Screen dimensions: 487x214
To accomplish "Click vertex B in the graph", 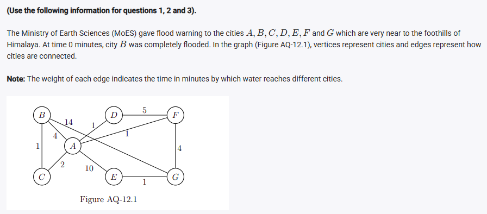I will 42,115.
